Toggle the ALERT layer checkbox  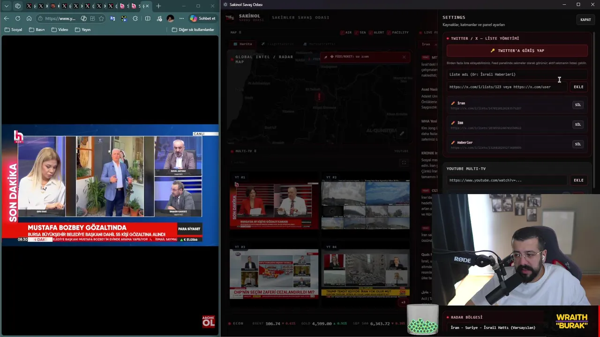click(371, 33)
